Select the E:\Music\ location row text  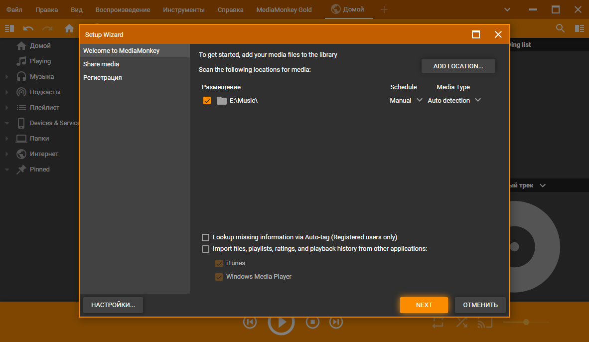244,101
